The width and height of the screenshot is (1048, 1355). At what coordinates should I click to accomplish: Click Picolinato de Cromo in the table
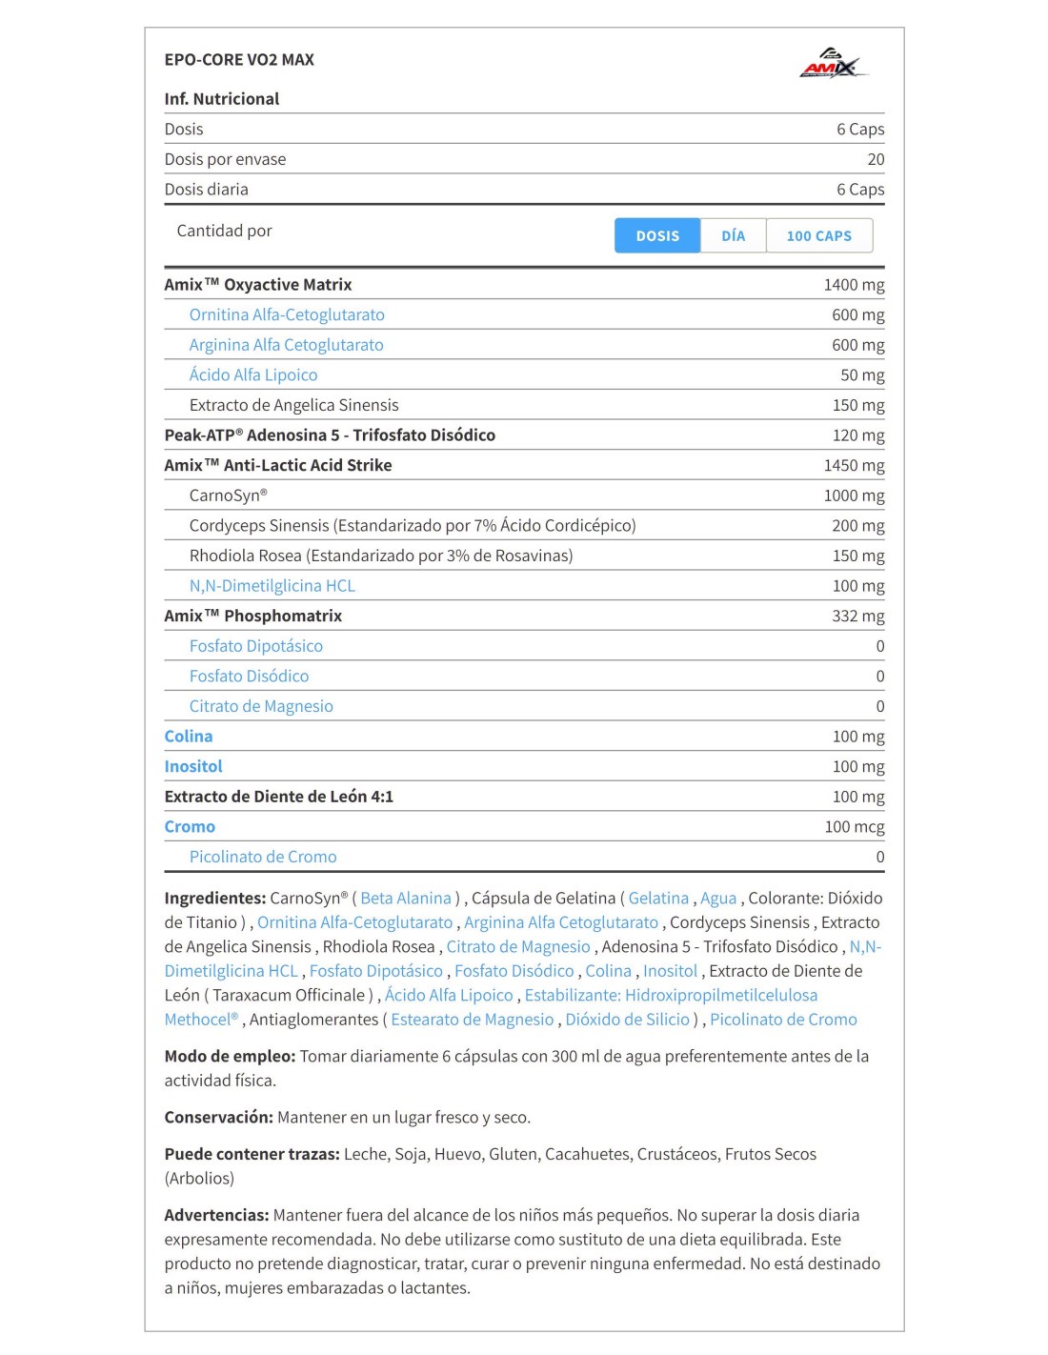click(263, 857)
